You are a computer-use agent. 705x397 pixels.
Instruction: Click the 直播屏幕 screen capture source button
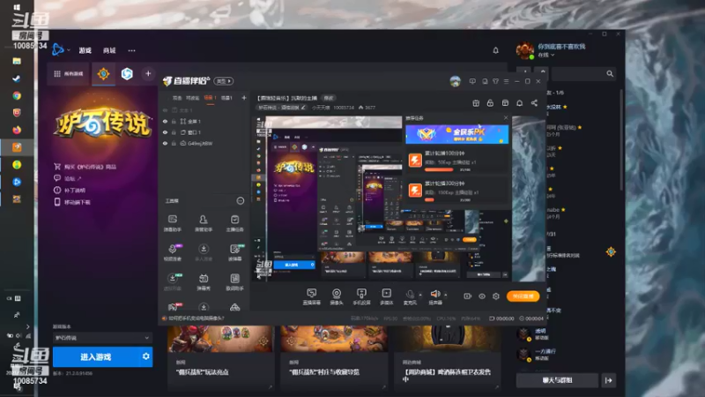[x=311, y=296]
